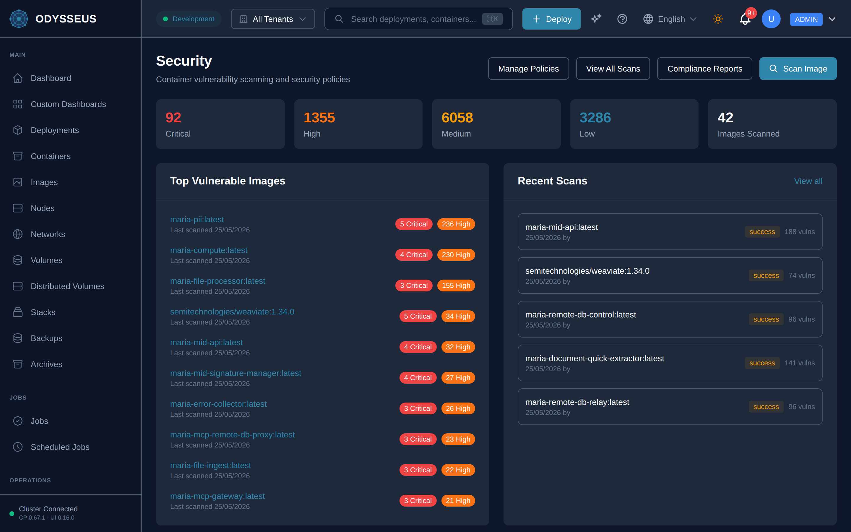Open maria-document-quick-extractor:latest scan card
The width and height of the screenshot is (851, 532).
[x=670, y=363]
